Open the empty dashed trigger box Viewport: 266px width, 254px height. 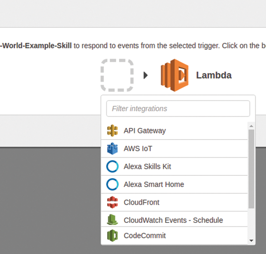coord(117,75)
